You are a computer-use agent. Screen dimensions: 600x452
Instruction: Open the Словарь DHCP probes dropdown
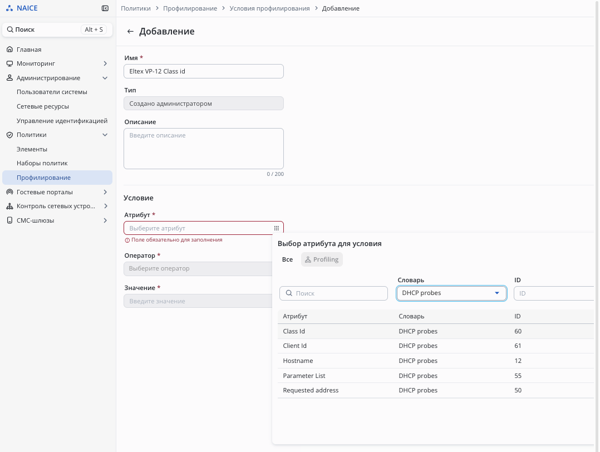point(451,293)
